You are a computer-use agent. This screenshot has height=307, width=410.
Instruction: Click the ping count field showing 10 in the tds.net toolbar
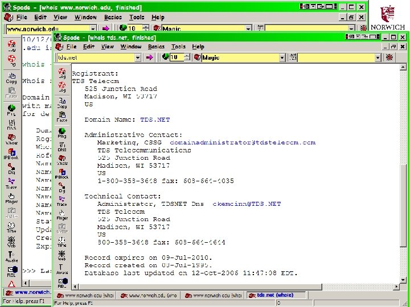pyautogui.click(x=177, y=57)
